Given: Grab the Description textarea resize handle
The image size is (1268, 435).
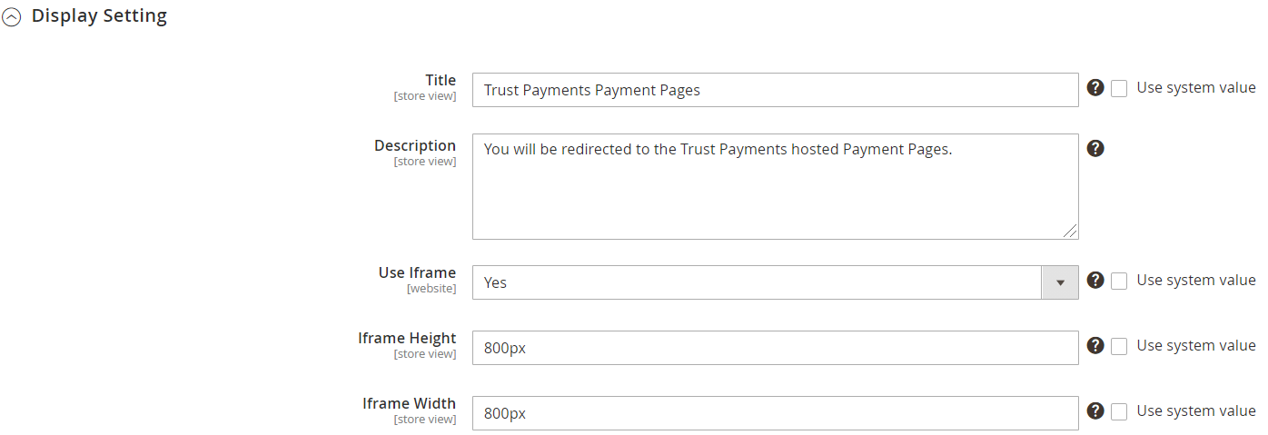Looking at the screenshot, I should (1071, 232).
